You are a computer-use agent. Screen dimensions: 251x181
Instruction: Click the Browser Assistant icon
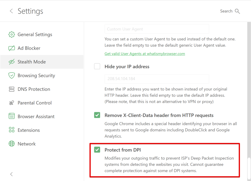pos(12,116)
